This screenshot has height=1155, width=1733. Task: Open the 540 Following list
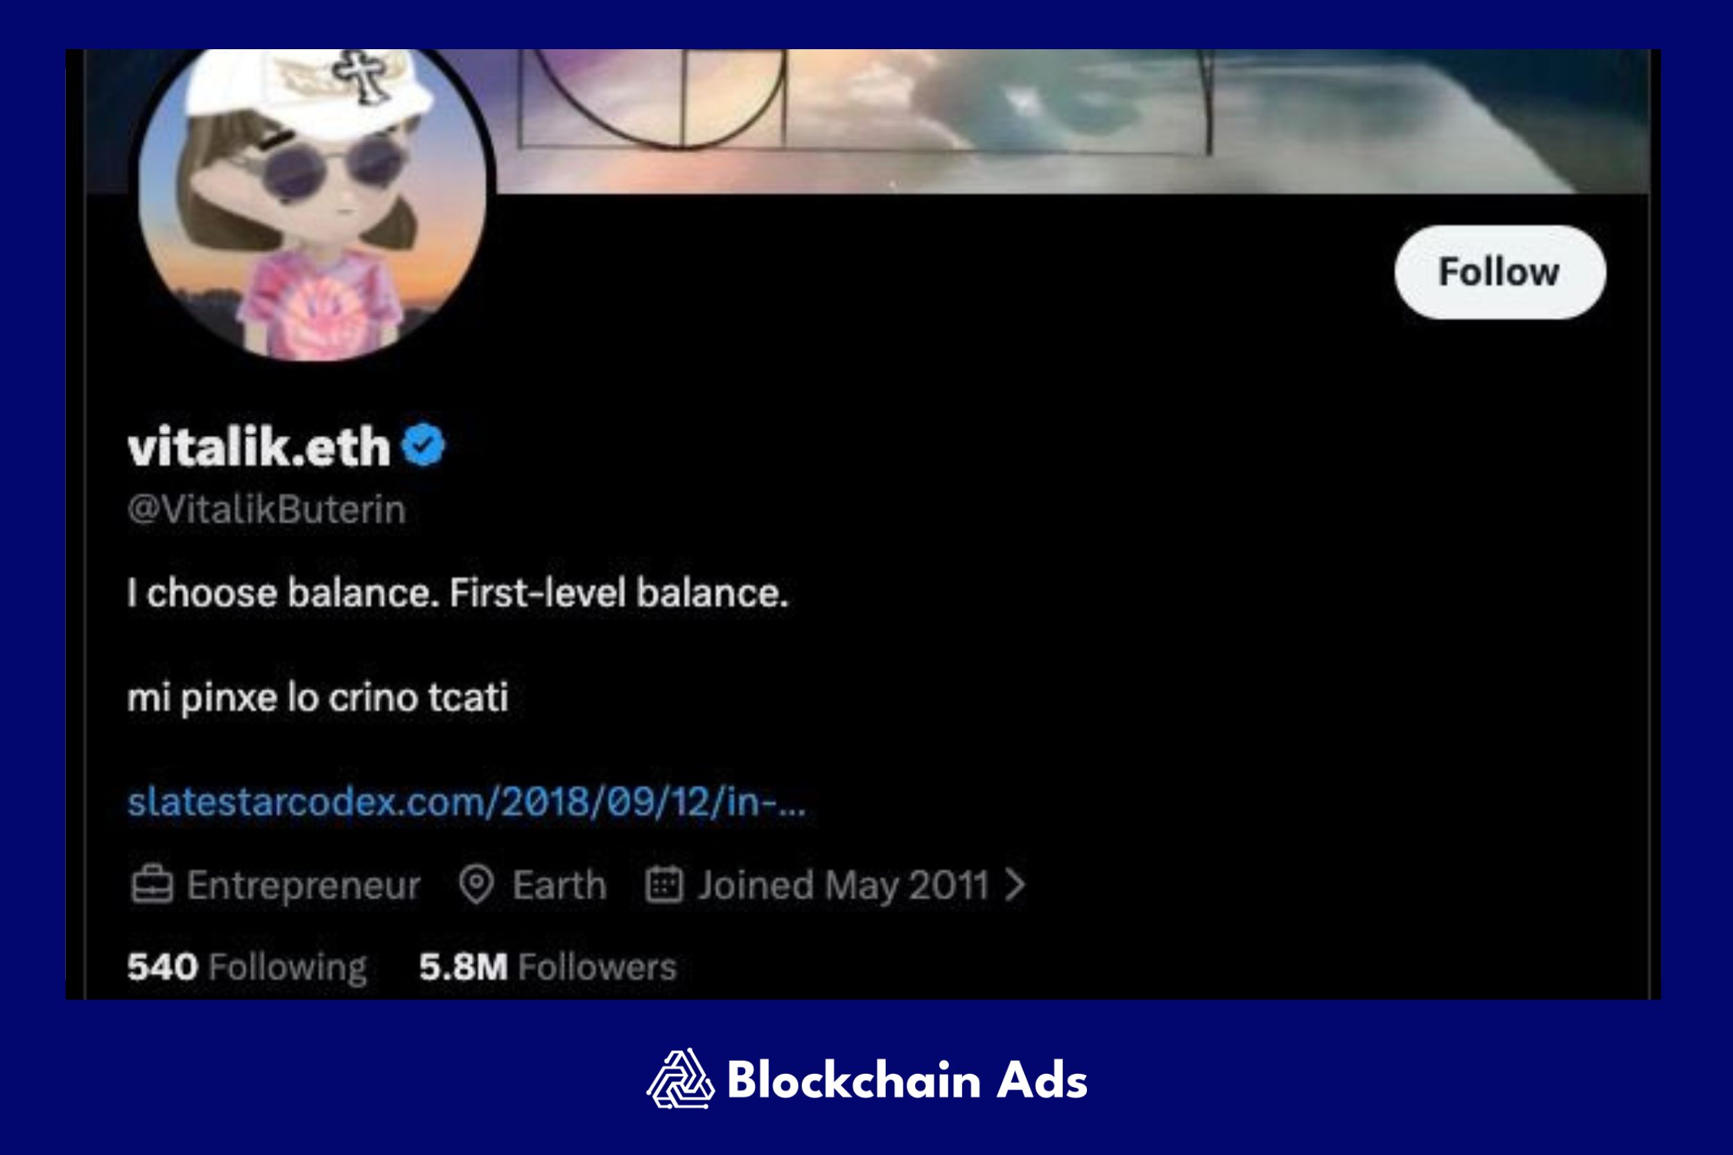coord(247,967)
